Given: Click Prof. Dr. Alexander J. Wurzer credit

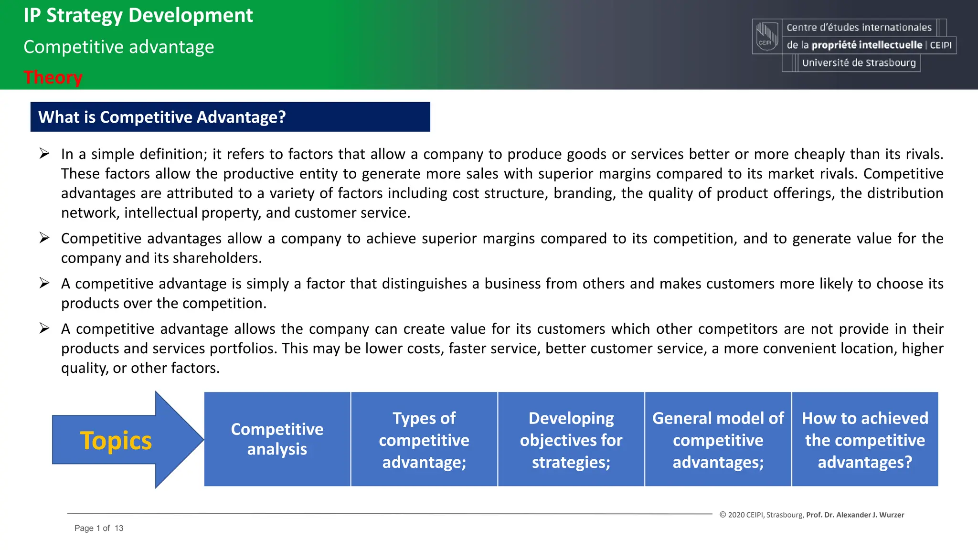Looking at the screenshot, I should click(x=855, y=515).
